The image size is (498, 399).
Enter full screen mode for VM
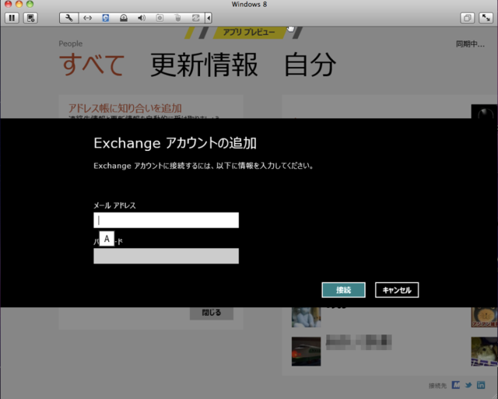[x=486, y=18]
